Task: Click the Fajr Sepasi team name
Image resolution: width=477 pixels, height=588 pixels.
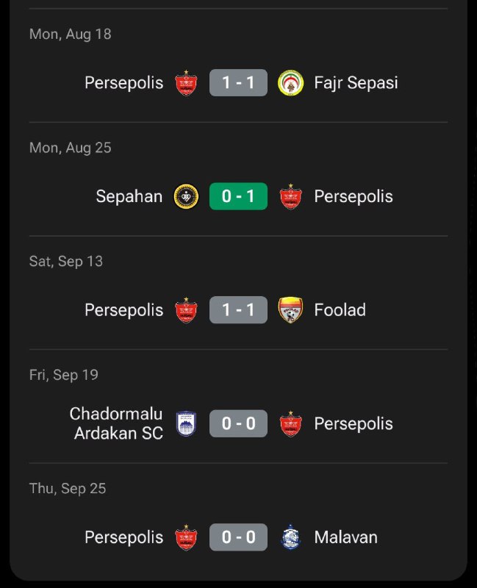Action: pyautogui.click(x=356, y=83)
